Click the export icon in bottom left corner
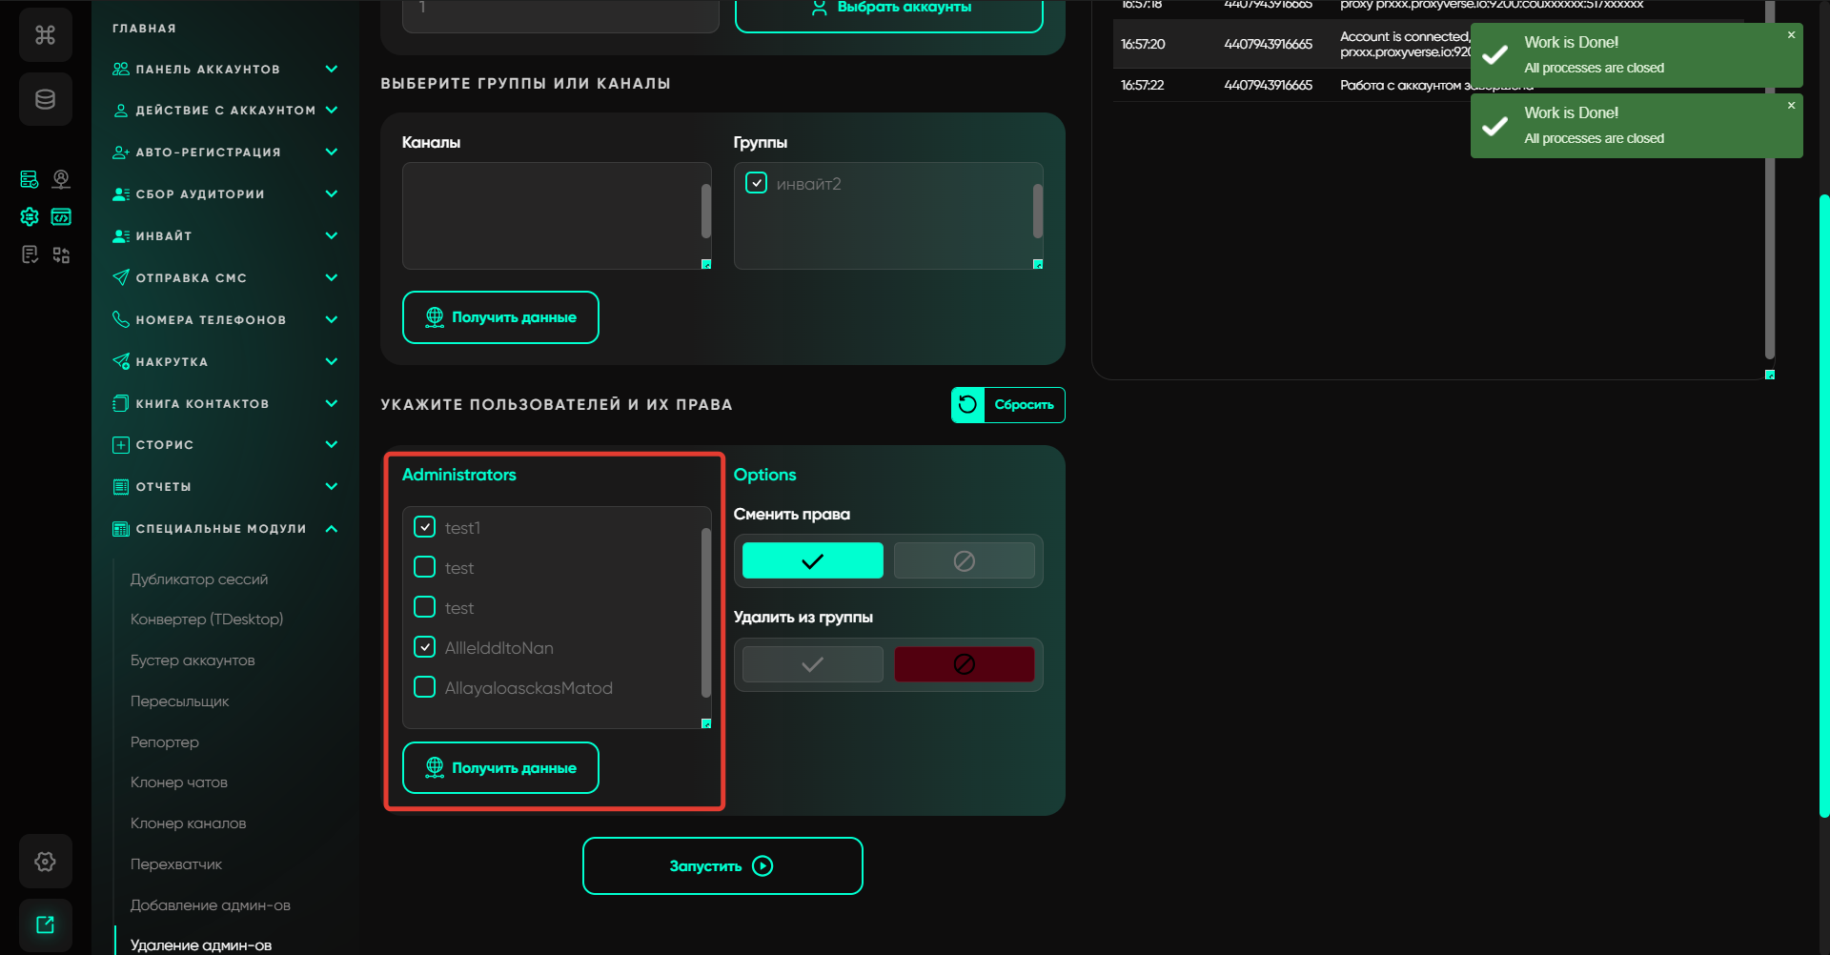Screen dimensions: 1830x955 tap(45, 925)
